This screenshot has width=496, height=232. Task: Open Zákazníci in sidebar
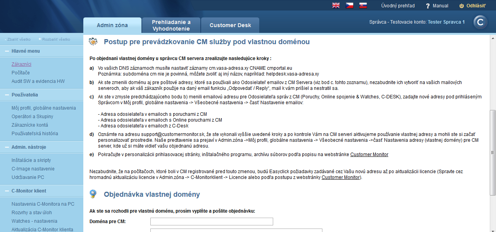point(21,64)
